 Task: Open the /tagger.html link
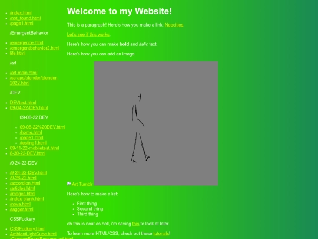coord(22,209)
